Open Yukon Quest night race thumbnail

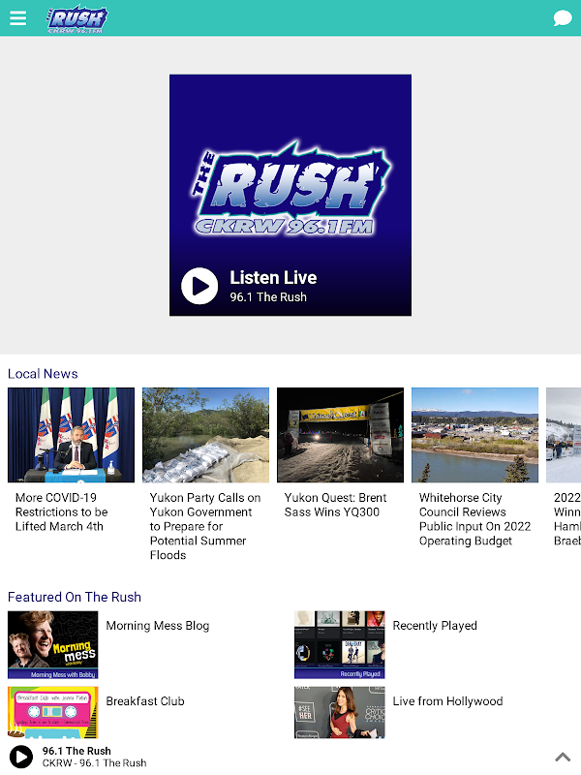pyautogui.click(x=341, y=435)
